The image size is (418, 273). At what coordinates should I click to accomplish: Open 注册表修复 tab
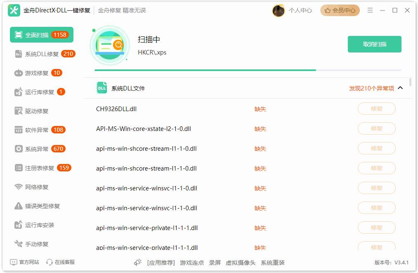(43, 168)
